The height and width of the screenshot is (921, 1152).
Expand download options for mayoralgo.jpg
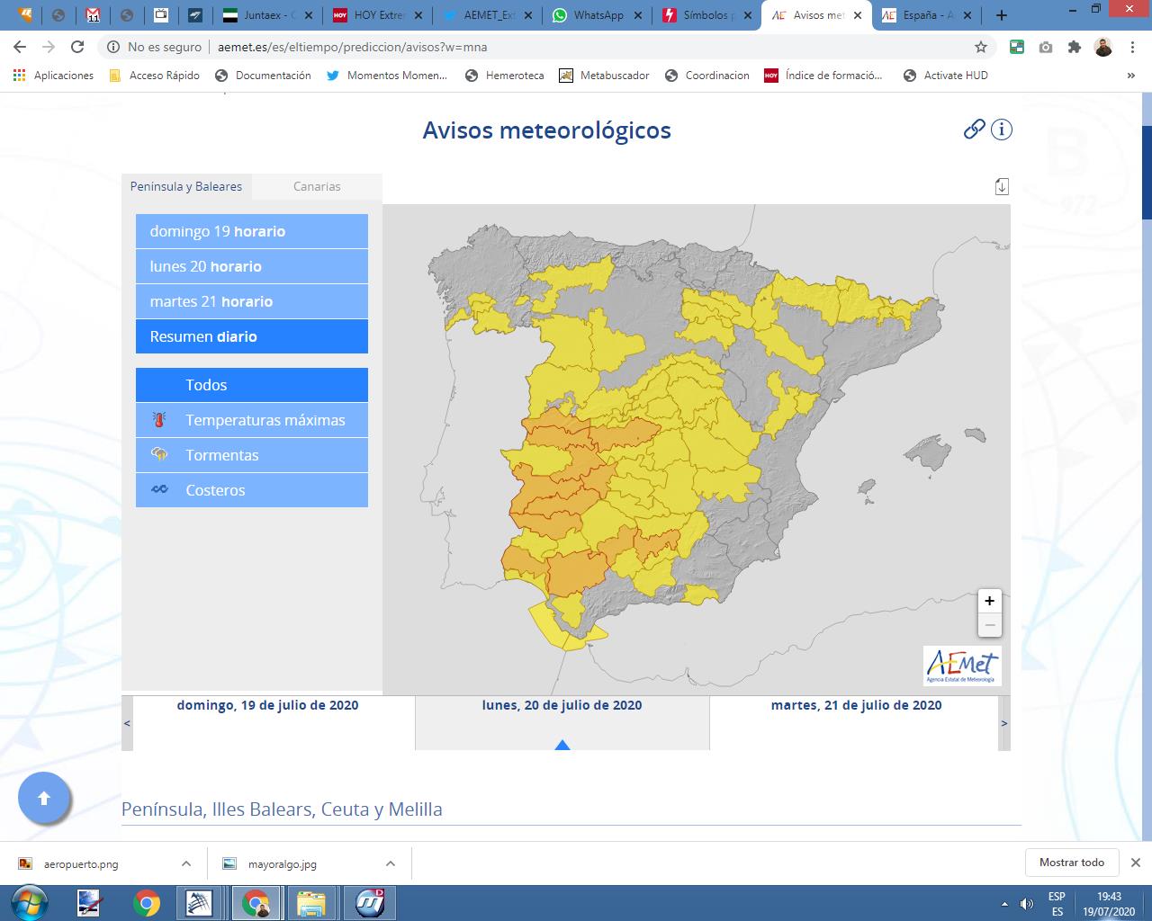point(390,863)
